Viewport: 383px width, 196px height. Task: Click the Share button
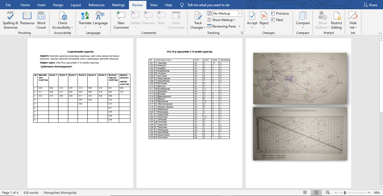(370, 5)
